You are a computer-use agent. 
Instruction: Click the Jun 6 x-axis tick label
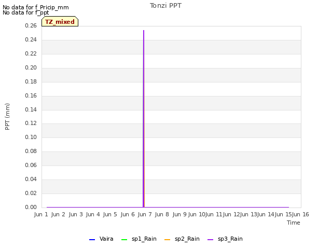(x=128, y=214)
